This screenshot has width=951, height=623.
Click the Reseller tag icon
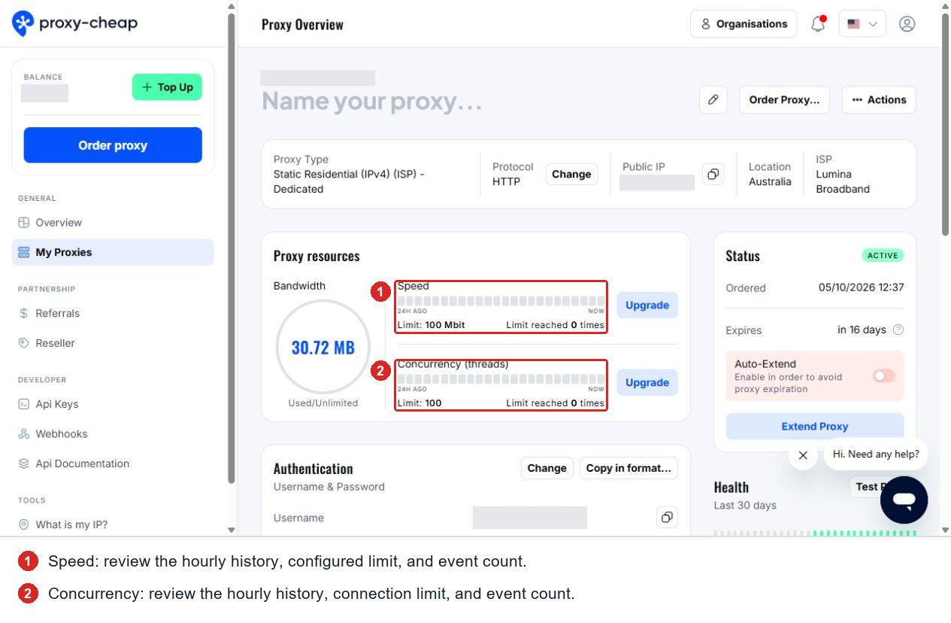click(x=24, y=343)
